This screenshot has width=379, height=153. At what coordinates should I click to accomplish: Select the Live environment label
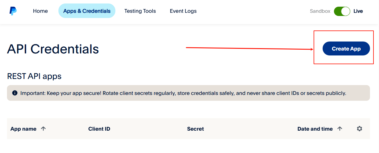click(358, 11)
